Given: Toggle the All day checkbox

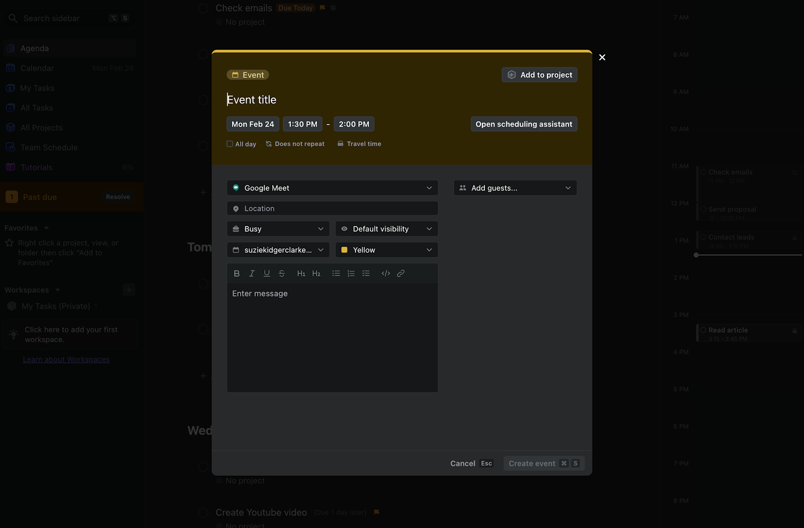Looking at the screenshot, I should tap(230, 144).
